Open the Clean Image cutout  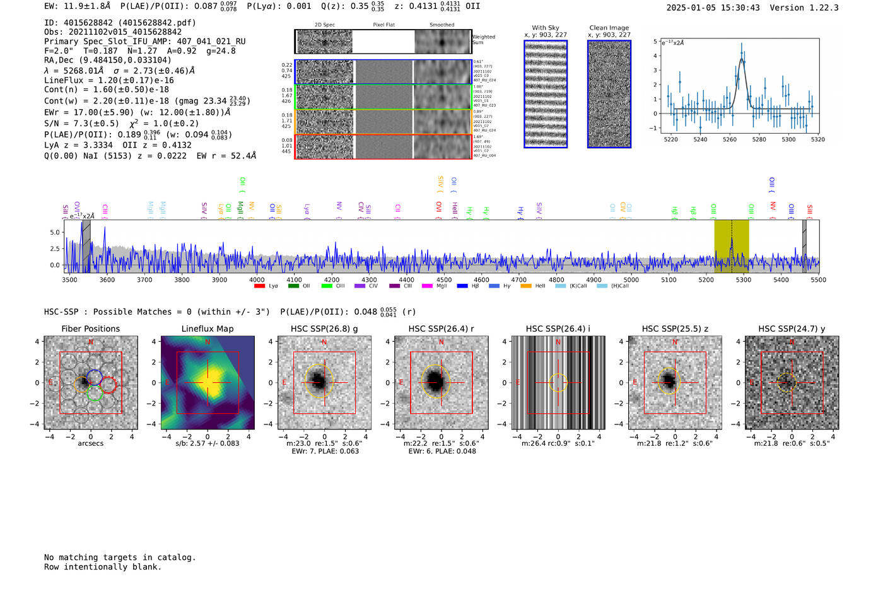point(609,94)
